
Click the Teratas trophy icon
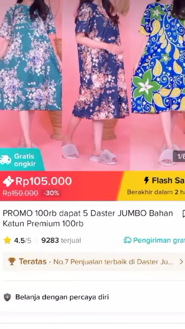tap(12, 262)
